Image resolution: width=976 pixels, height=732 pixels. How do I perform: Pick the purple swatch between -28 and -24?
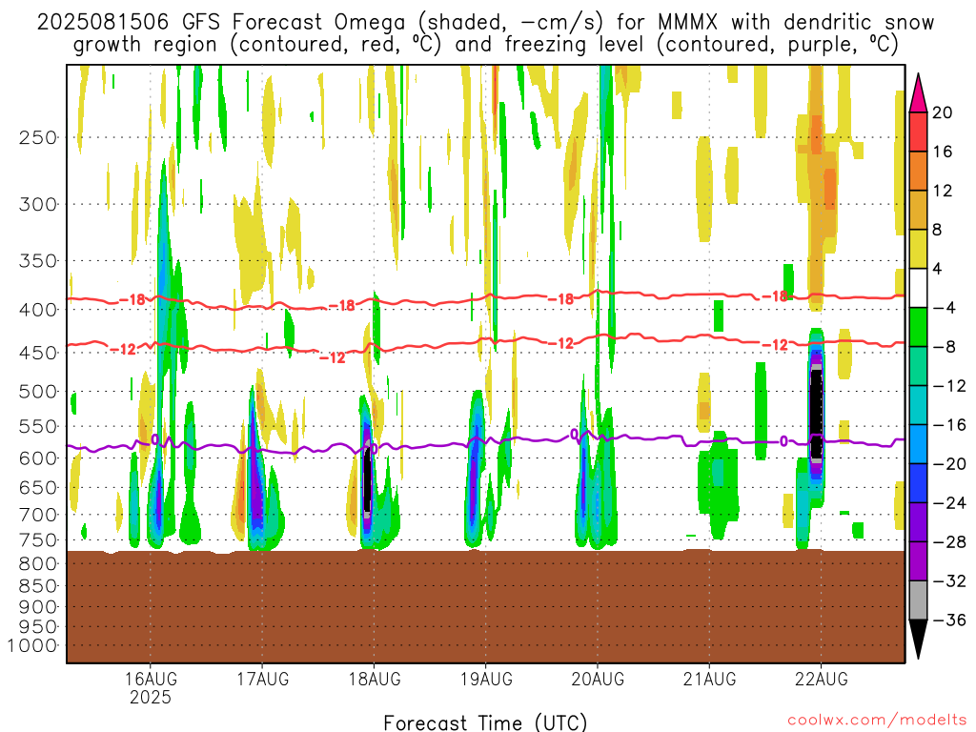(x=918, y=522)
